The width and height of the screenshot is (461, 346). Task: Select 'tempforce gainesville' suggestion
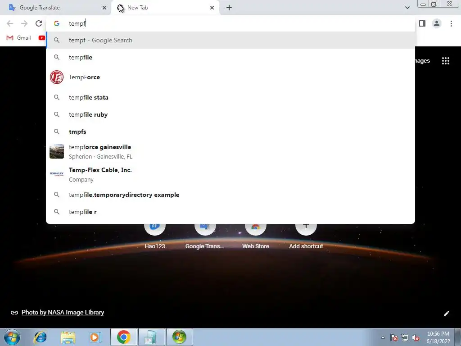(x=230, y=151)
